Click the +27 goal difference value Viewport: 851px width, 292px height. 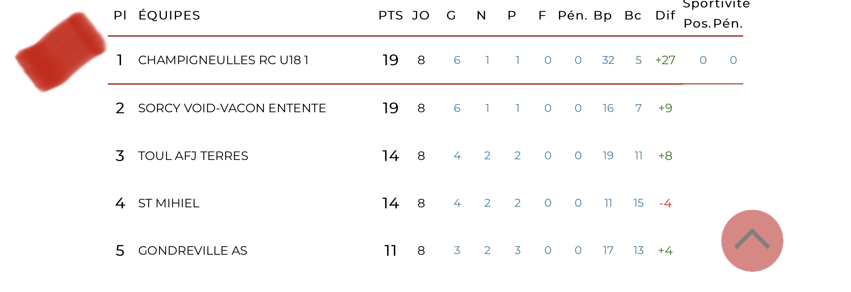[665, 60]
